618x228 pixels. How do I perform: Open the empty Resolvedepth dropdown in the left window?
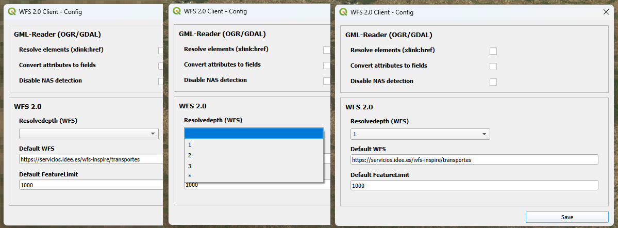89,134
